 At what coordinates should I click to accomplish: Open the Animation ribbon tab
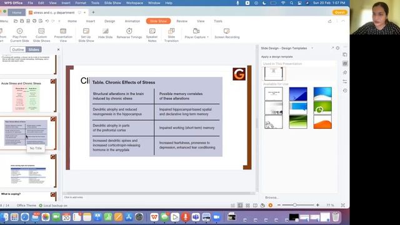coord(132,21)
